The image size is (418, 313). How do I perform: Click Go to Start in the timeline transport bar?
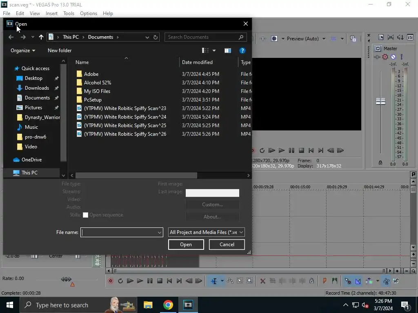(x=169, y=281)
